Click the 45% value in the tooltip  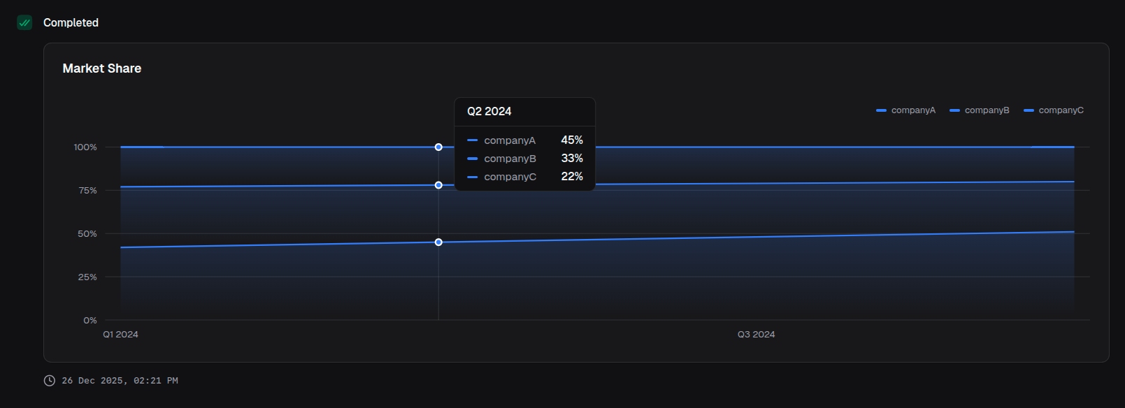tap(571, 140)
